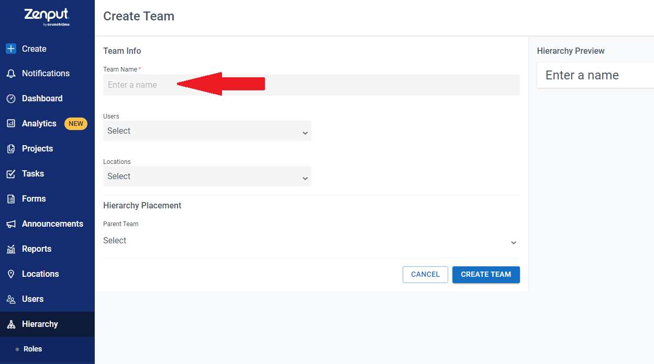
Task: Click the Create plus icon
Action: pyautogui.click(x=11, y=49)
